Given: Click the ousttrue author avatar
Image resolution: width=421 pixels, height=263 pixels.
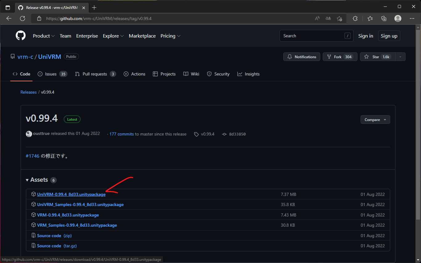Looking at the screenshot, I should (x=29, y=134).
